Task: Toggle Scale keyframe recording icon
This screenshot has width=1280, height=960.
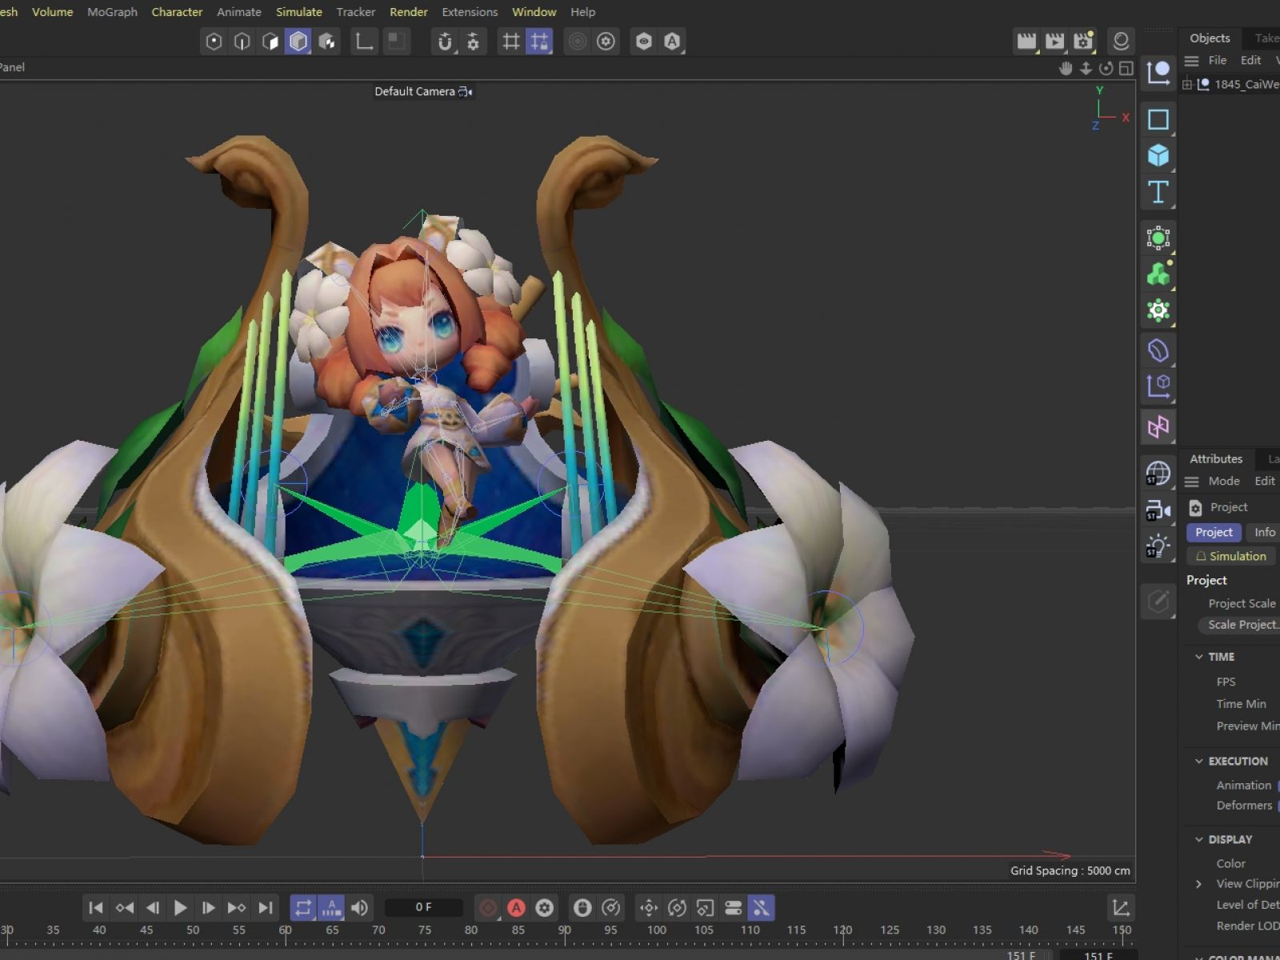Action: (x=705, y=908)
